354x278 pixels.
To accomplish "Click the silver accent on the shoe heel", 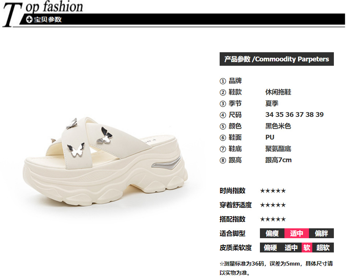I will click(x=167, y=162).
